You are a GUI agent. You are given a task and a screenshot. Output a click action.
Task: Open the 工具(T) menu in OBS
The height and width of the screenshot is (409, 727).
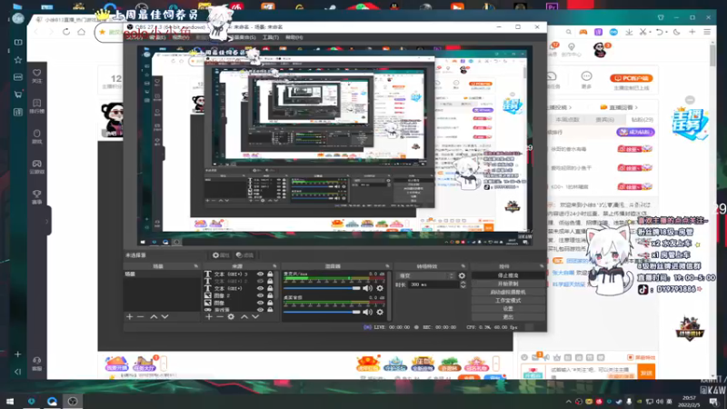271,37
